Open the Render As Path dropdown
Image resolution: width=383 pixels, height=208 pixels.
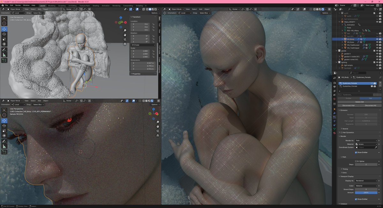366,140
